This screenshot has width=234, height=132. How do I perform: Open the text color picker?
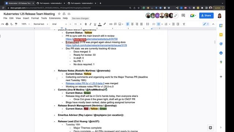(x=100, y=24)
